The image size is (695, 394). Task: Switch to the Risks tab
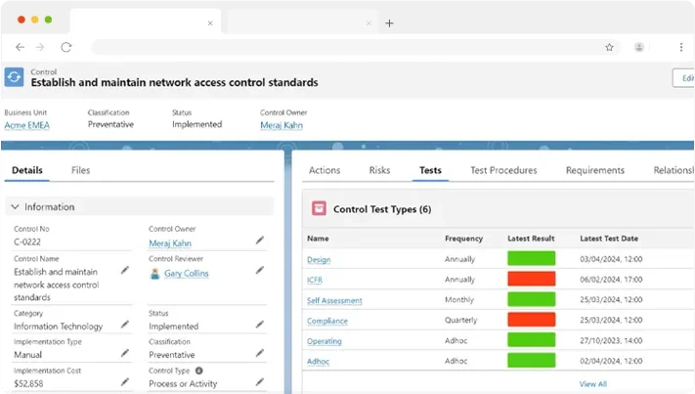click(379, 170)
